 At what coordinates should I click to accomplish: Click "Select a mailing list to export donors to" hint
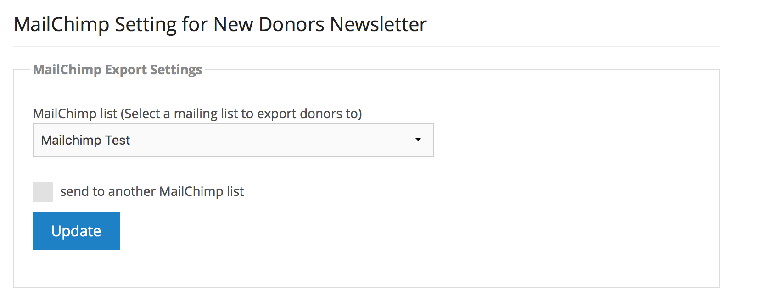241,114
